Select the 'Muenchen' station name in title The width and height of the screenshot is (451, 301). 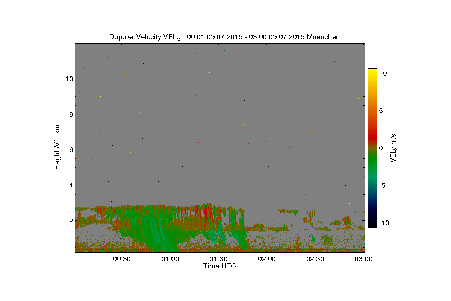click(x=323, y=37)
